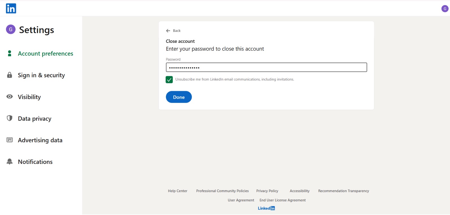This screenshot has height=215, width=450.
Task: Visit Professional Community Policies link
Action: click(x=222, y=191)
